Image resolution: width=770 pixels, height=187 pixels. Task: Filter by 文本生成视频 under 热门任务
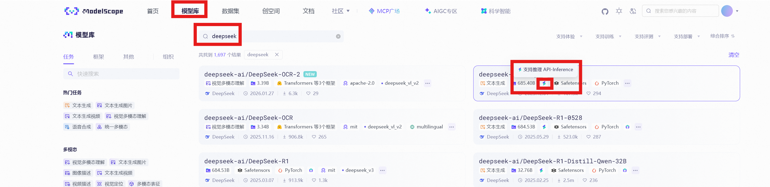[83, 116]
